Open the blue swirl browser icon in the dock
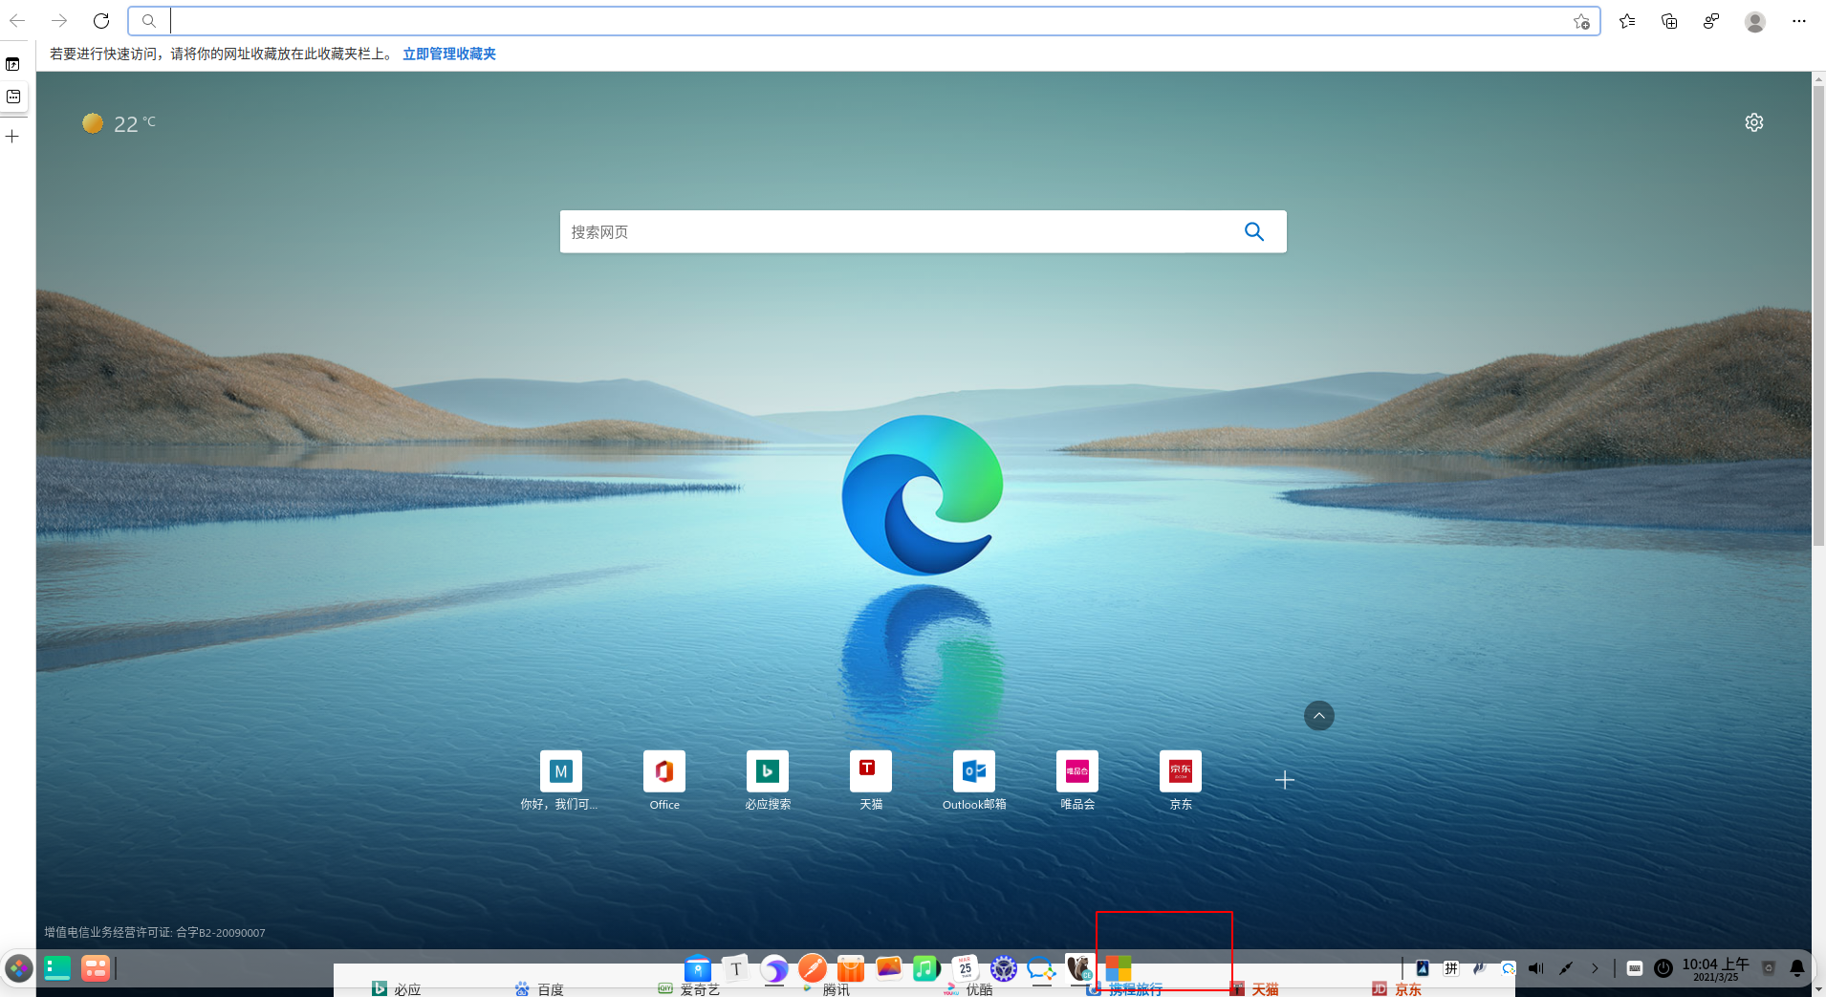 coord(774,968)
